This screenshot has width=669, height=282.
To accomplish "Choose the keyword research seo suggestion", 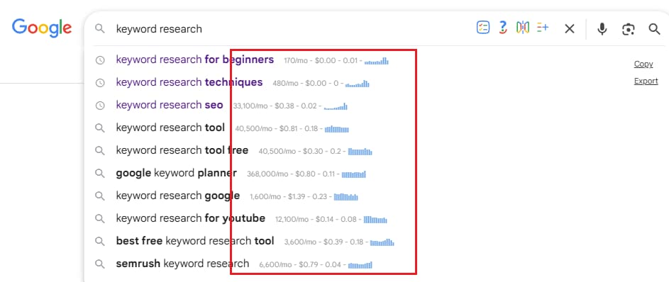I will 170,105.
